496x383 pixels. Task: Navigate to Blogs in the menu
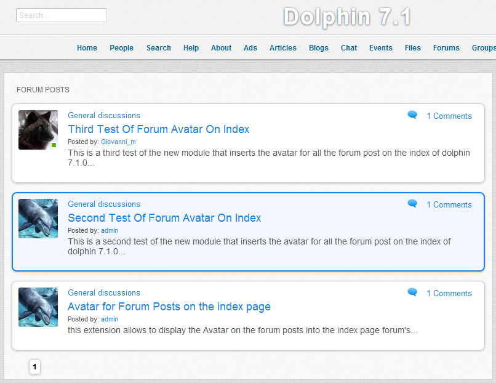click(x=318, y=48)
